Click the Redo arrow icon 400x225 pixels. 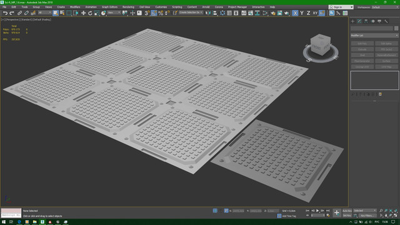click(x=12, y=13)
